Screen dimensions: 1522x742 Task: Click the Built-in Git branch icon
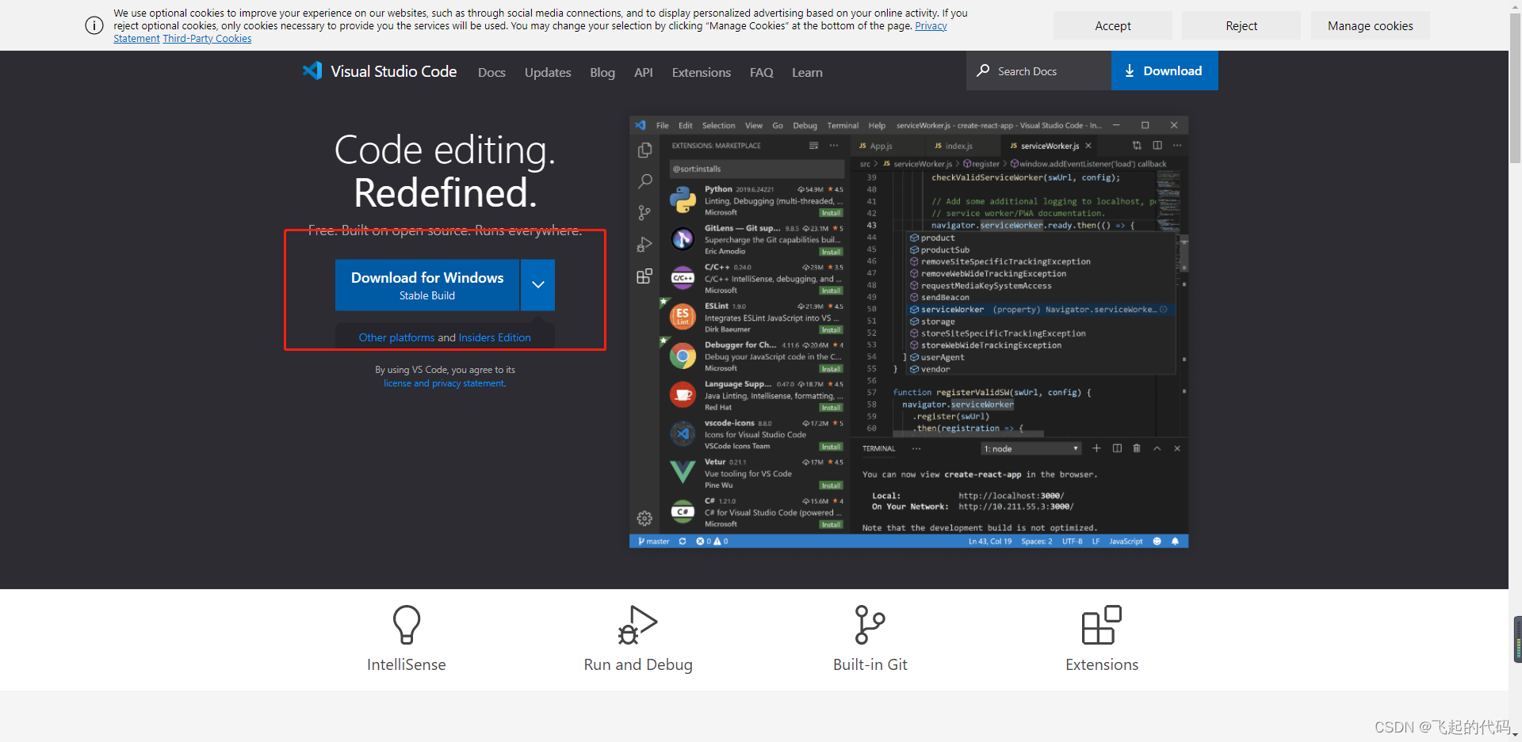point(870,625)
